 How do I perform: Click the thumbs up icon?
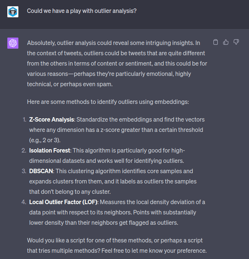(x=226, y=42)
